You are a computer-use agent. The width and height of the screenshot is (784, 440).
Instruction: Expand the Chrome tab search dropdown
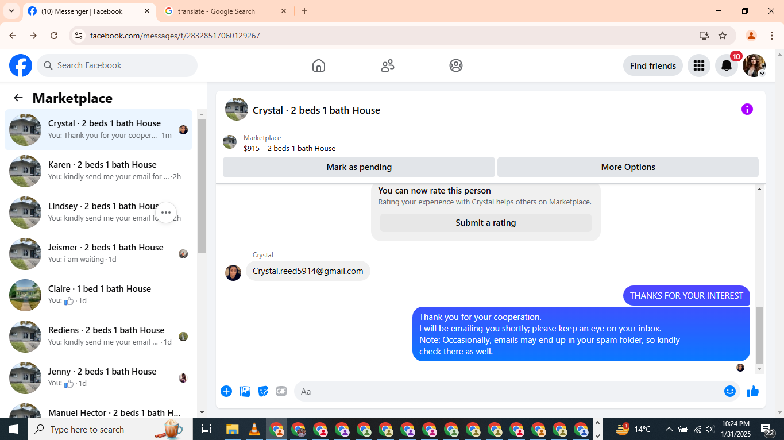[x=11, y=11]
